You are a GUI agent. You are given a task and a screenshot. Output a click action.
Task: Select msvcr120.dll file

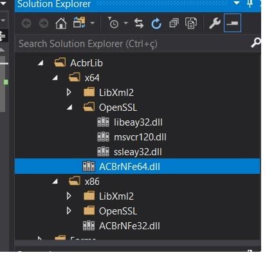[140, 137]
